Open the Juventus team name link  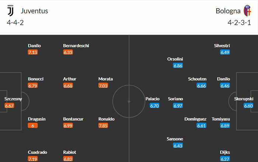click(34, 11)
